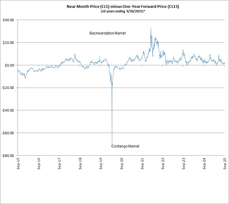Click the 'Contango Market' annotation label
This screenshot has width=229, height=204.
coord(125,146)
